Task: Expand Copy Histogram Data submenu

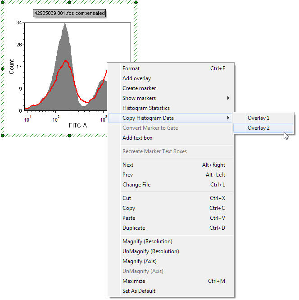Action: point(148,118)
